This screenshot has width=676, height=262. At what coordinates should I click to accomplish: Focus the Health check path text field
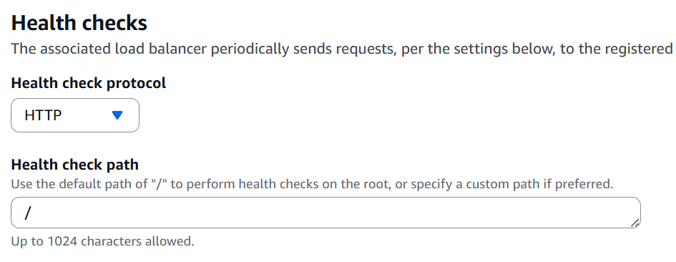pos(325,213)
